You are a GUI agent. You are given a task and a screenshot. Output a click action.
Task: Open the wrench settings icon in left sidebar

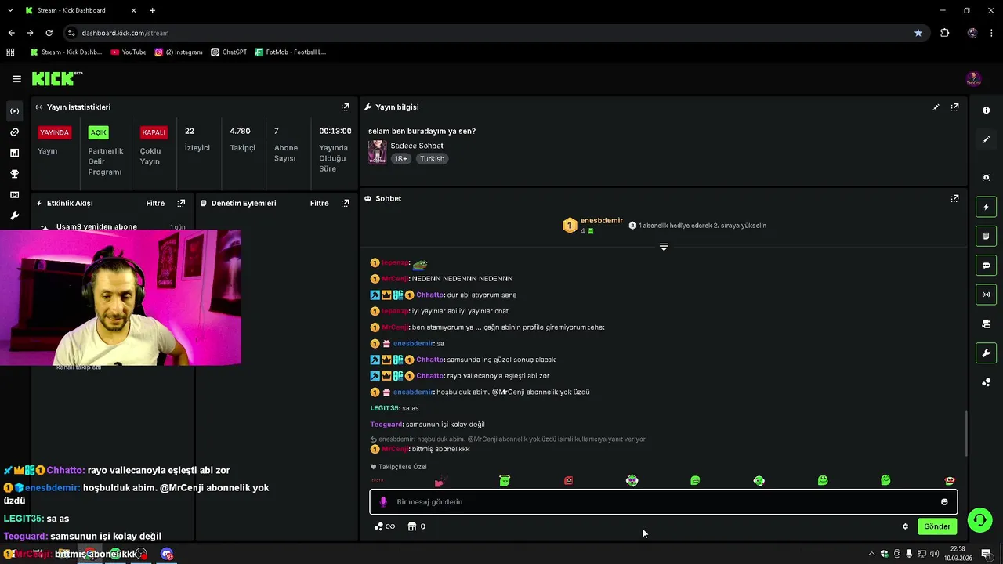coord(14,216)
